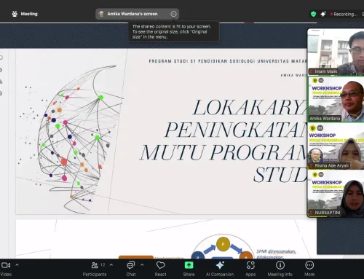Open AI Companion from the bottom toolbar
The width and height of the screenshot is (364, 279).
tap(220, 269)
